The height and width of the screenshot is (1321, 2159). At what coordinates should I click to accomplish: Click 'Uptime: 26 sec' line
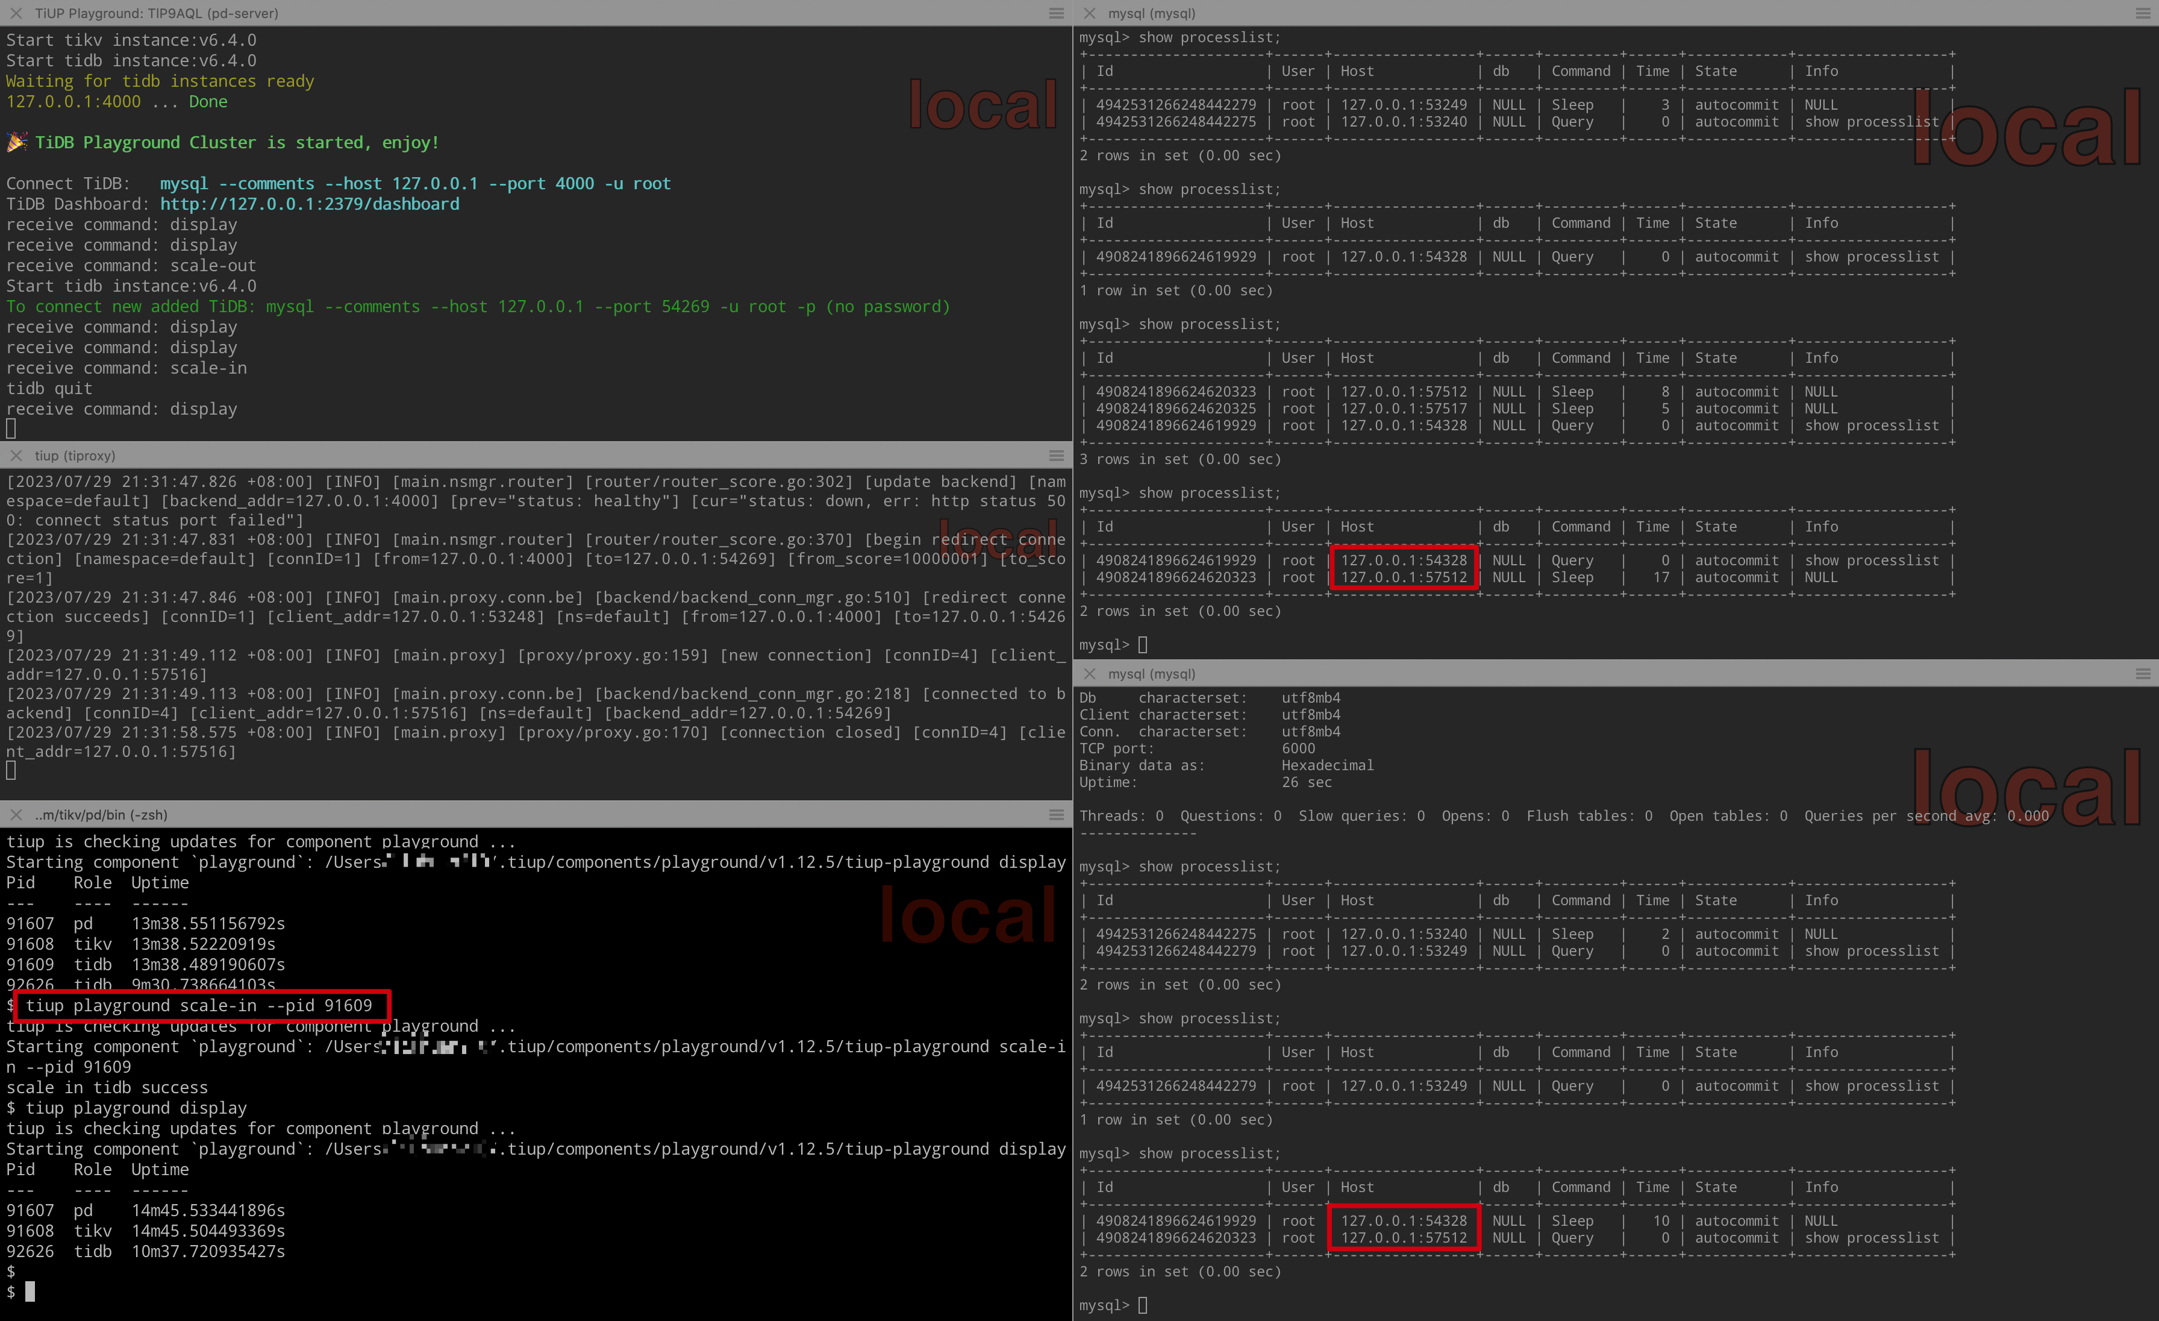pyautogui.click(x=1205, y=782)
